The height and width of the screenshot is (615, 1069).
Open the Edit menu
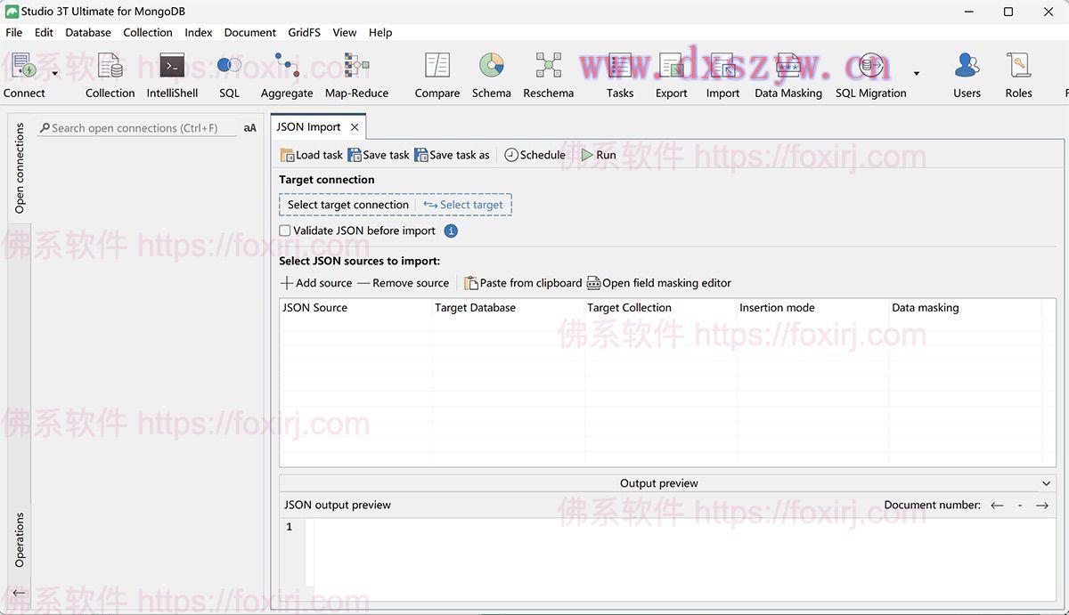coord(44,32)
